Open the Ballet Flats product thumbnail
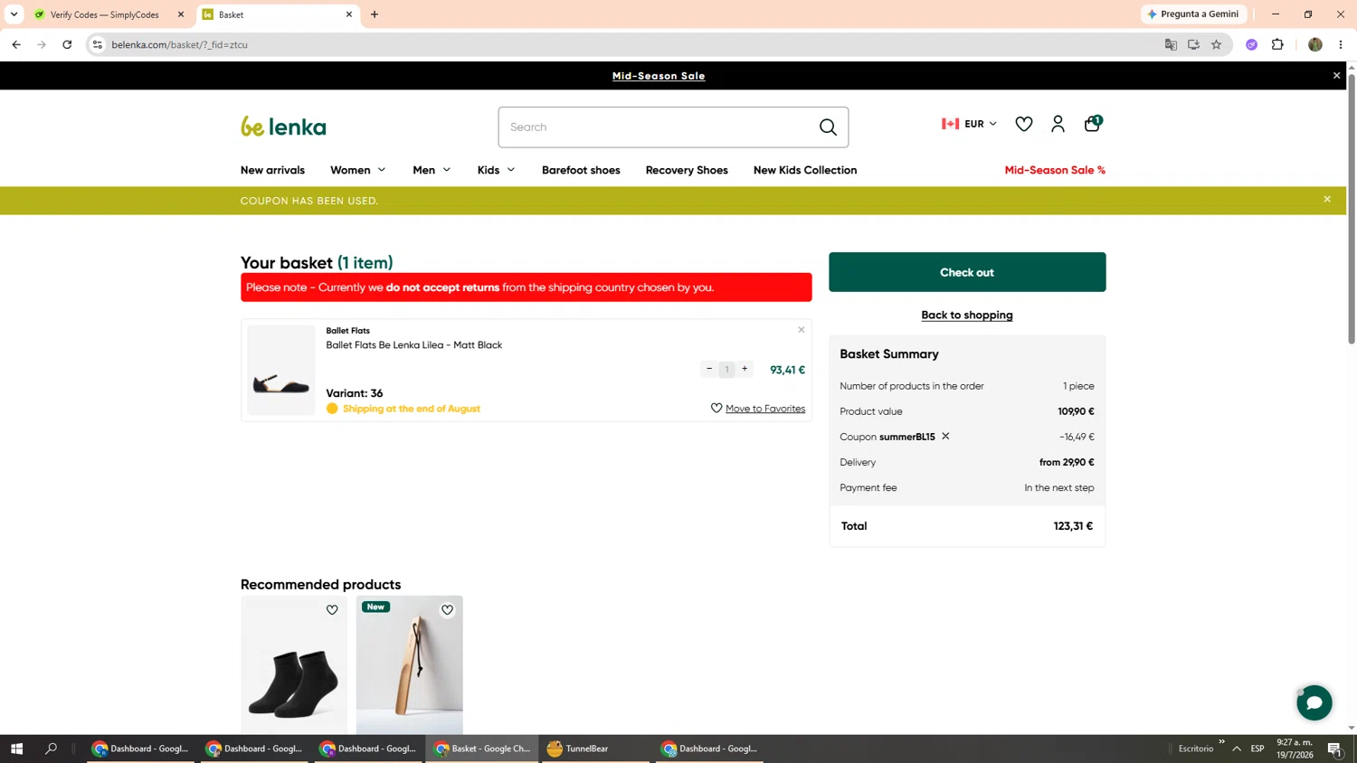Image resolution: width=1357 pixels, height=763 pixels. click(x=281, y=370)
